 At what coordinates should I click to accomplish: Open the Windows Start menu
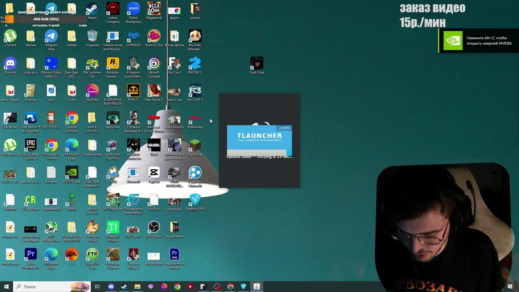[6, 287]
